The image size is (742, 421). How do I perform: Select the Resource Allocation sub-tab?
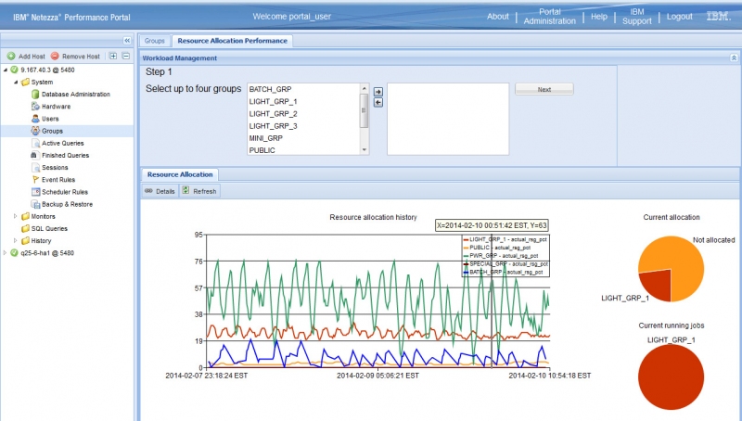pyautogui.click(x=180, y=174)
